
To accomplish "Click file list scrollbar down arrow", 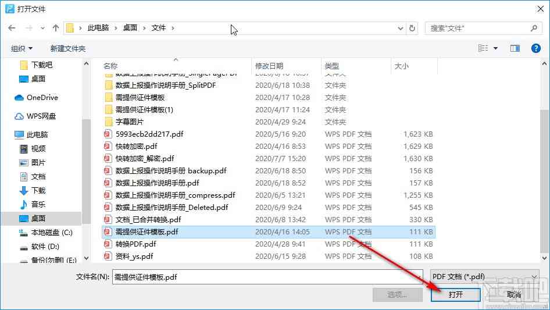I will click(x=544, y=258).
